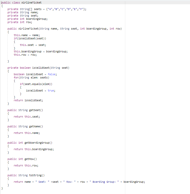Viewport: 190px width, 194px height.
Task: Click the 'this.boardingGroup = boardingGroup;' line
Action: coord(41,51)
